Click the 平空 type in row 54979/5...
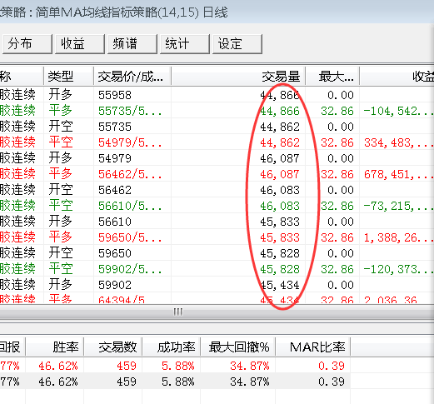The height and width of the screenshot is (404, 434). coord(60,142)
